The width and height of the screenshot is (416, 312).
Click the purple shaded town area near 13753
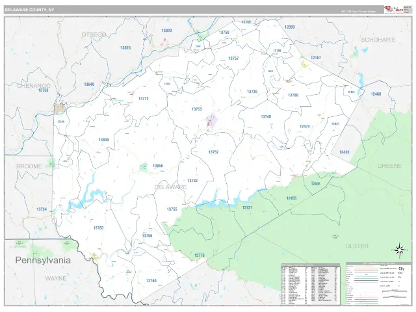click(211, 120)
